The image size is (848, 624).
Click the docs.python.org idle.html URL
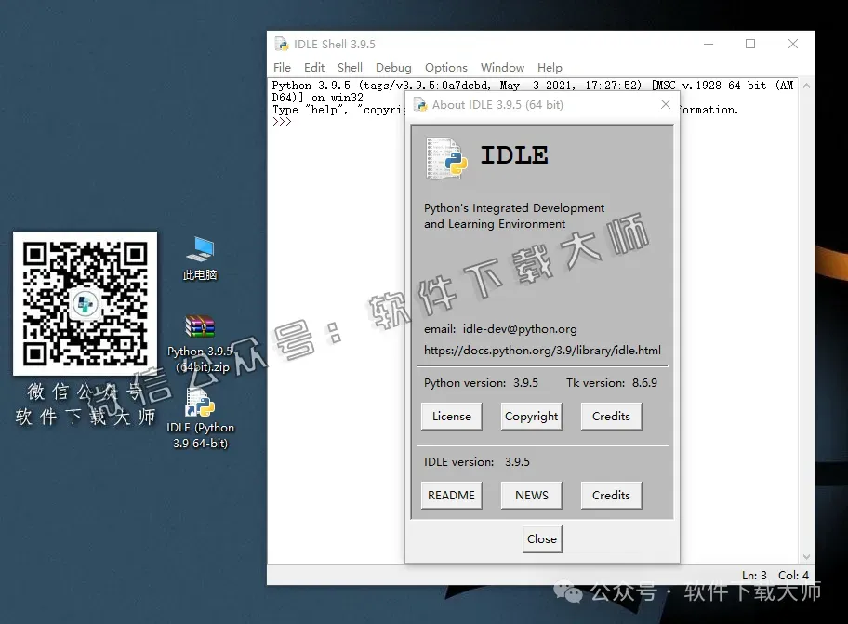point(542,351)
